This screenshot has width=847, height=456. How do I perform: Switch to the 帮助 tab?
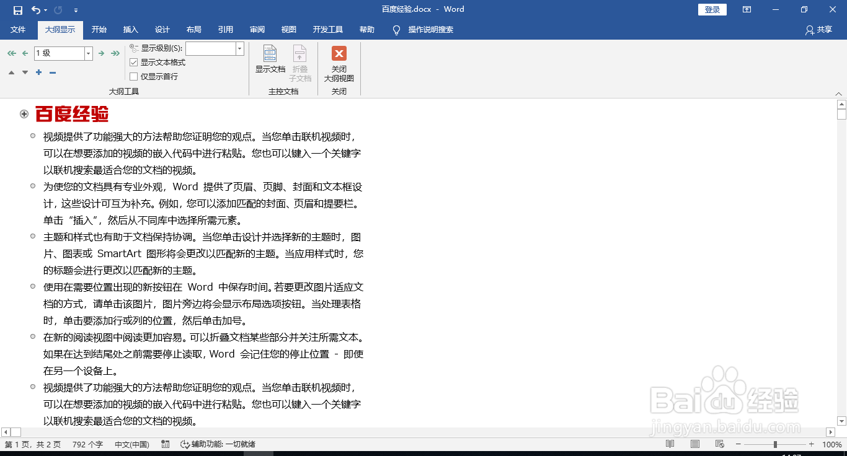click(x=367, y=29)
